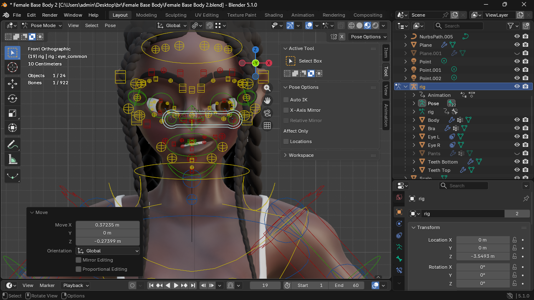The width and height of the screenshot is (534, 300).
Task: Click the current frame field showing 19
Action: 265,285
